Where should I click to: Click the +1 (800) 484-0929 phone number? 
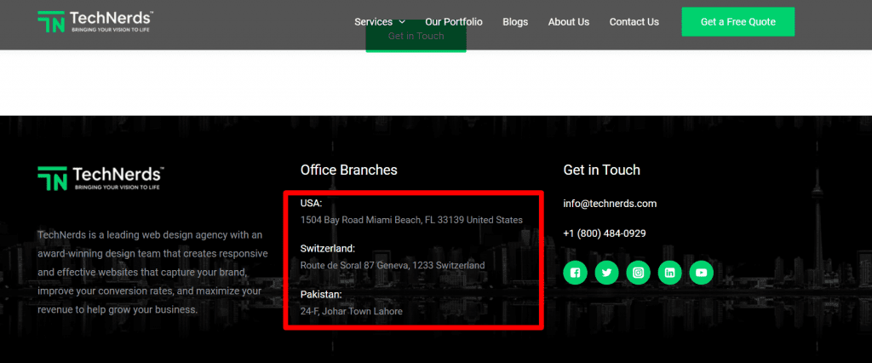click(605, 233)
